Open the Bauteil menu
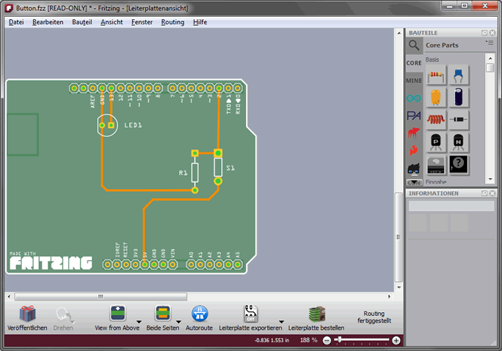502x351 pixels. [x=82, y=22]
